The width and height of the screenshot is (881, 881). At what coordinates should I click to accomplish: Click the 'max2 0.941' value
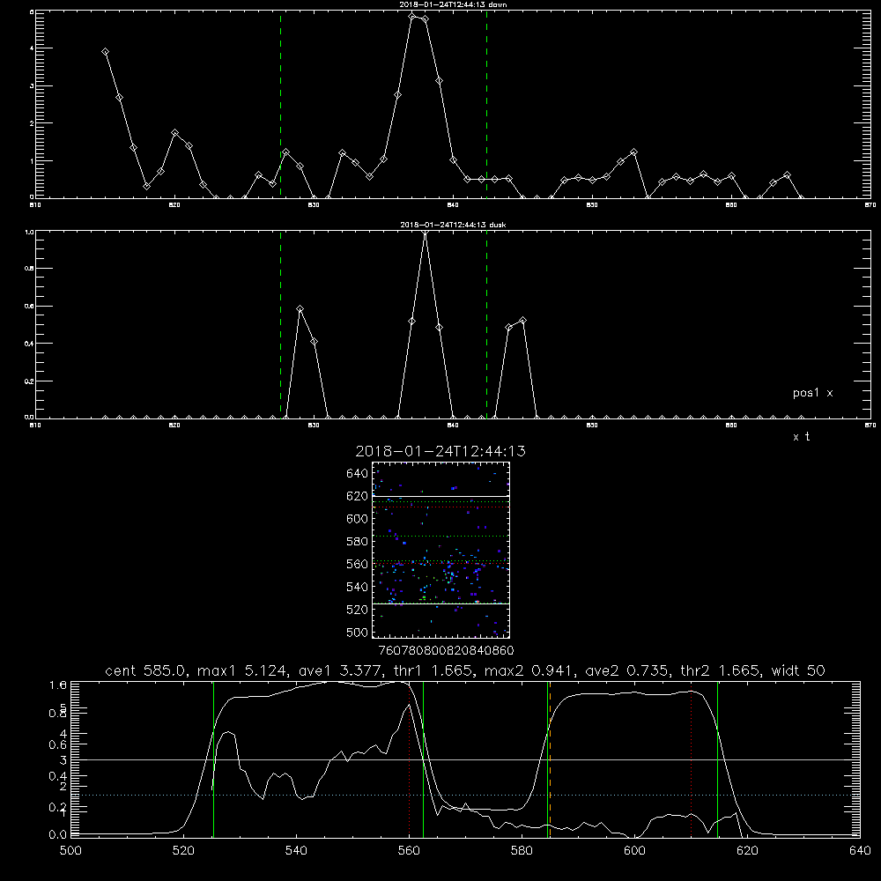point(527,670)
